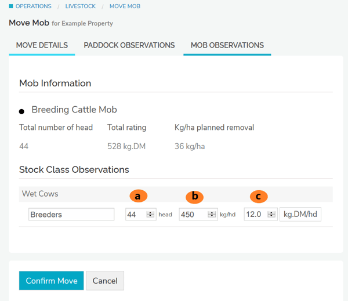This screenshot has width=348, height=301.
Task: Click the orange marker labeled b
Action: click(x=195, y=197)
